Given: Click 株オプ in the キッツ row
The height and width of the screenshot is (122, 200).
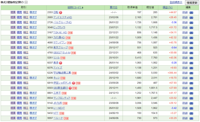Looking at the screenshot, I should [33, 78].
